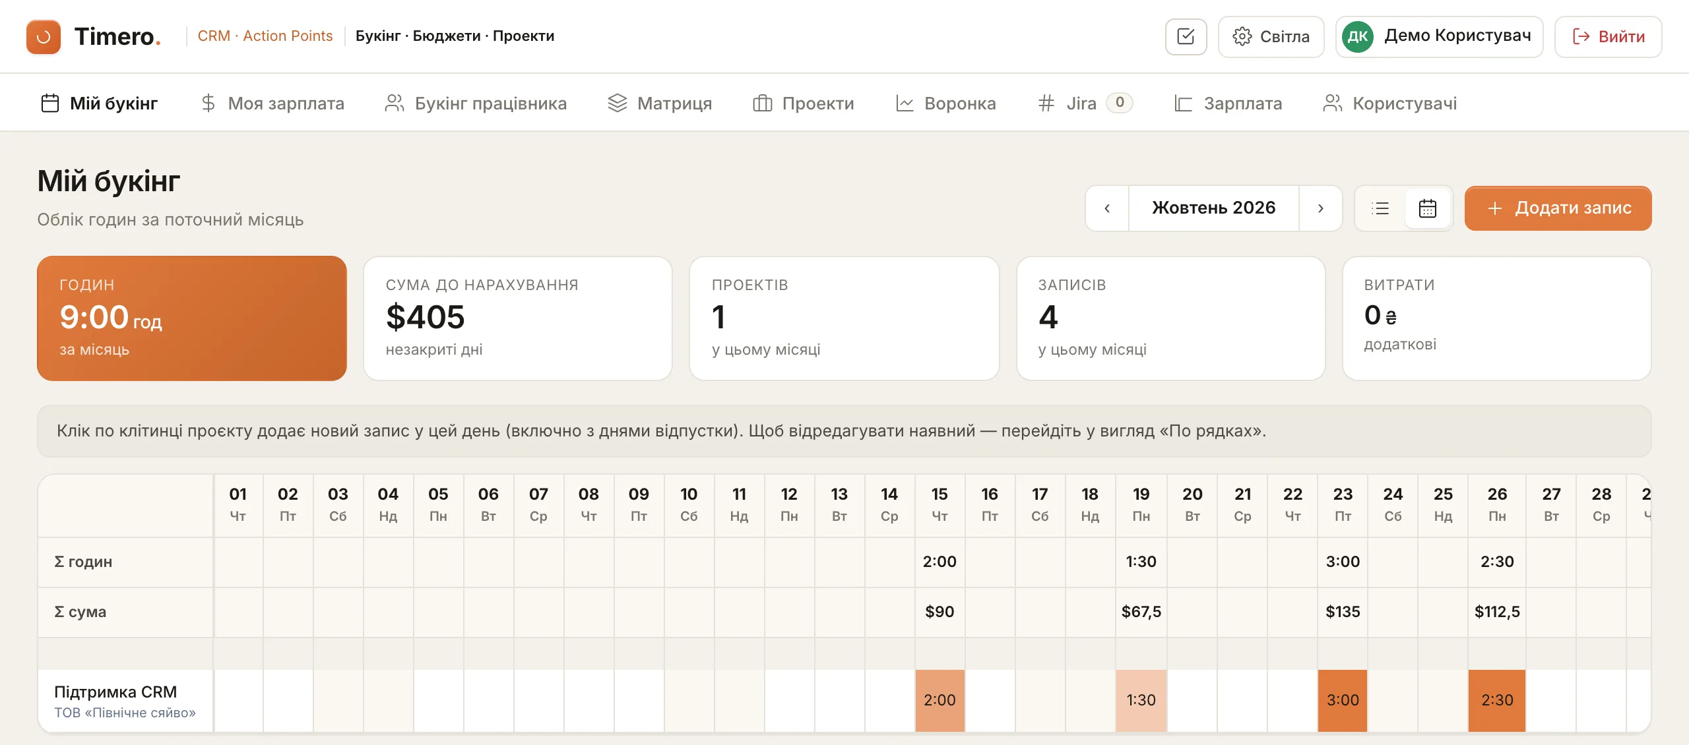Screen dimensions: 1689x745
Task: Go to Букінг працівника tab
Action: (476, 103)
